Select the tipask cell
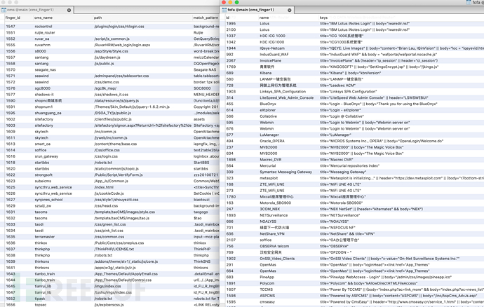The height and width of the screenshot is (307, 484). point(40,299)
